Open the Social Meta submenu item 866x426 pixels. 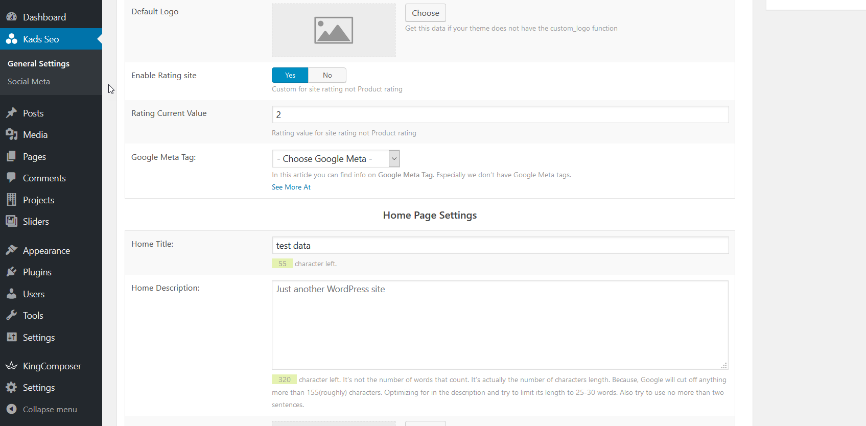pos(29,81)
